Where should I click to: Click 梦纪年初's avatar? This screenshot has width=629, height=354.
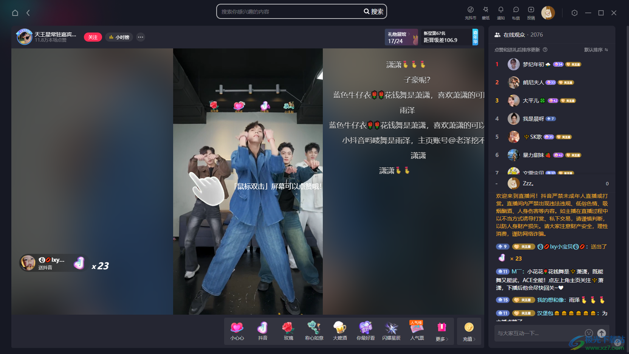513,64
